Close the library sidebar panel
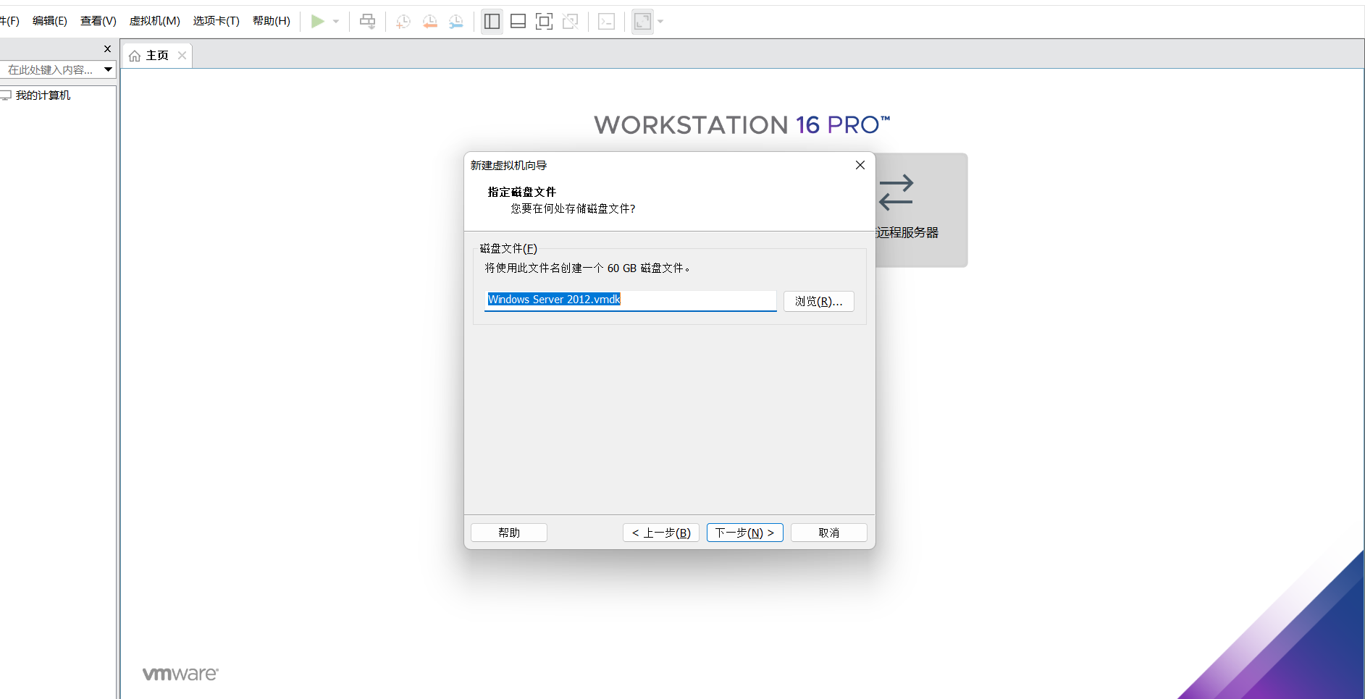 point(108,49)
